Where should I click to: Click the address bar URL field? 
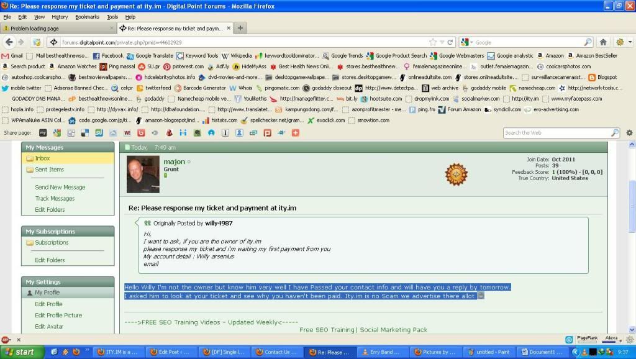(243, 42)
